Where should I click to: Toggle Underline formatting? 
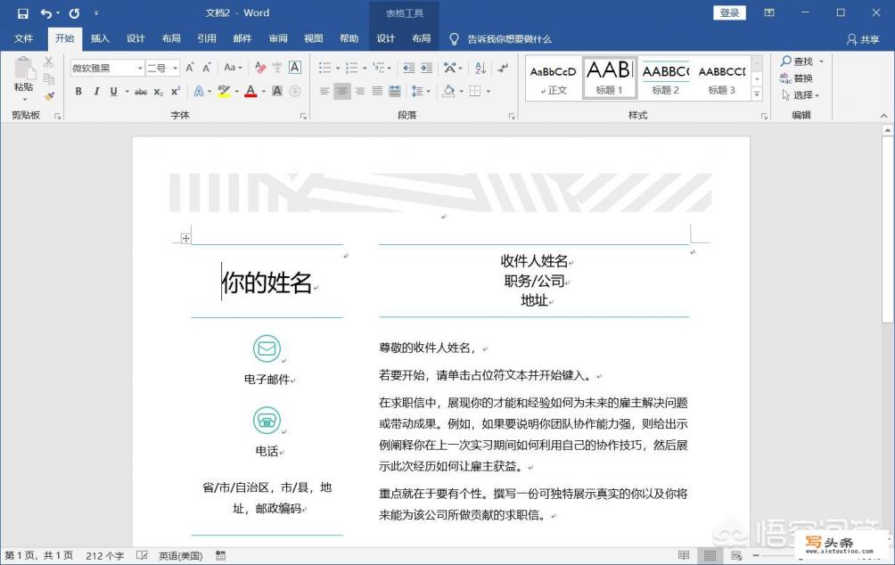[113, 91]
